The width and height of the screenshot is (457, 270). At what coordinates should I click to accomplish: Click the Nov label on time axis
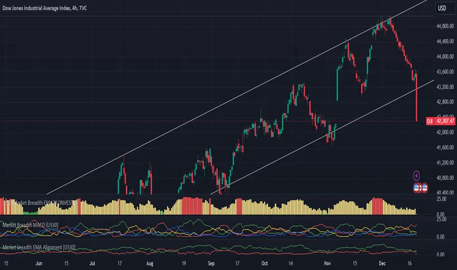coord(327,263)
